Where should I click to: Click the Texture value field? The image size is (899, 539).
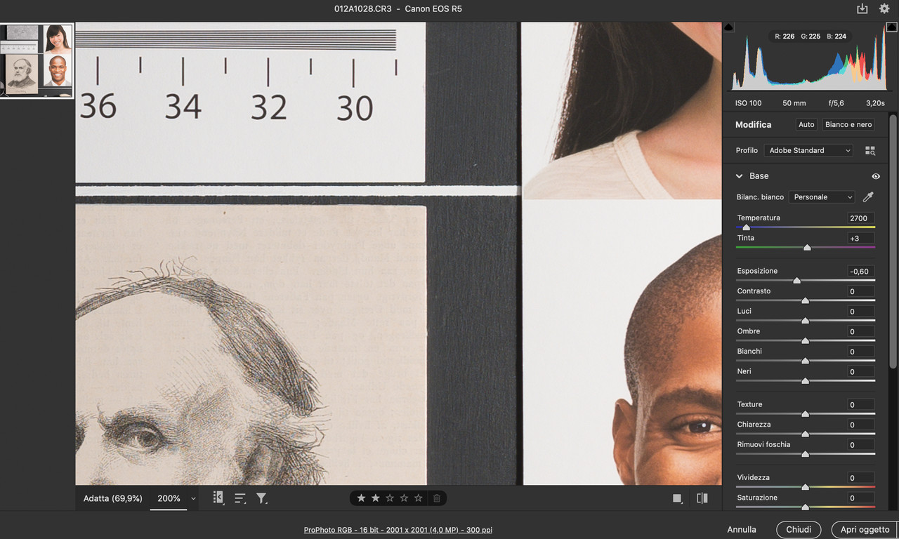(x=861, y=404)
